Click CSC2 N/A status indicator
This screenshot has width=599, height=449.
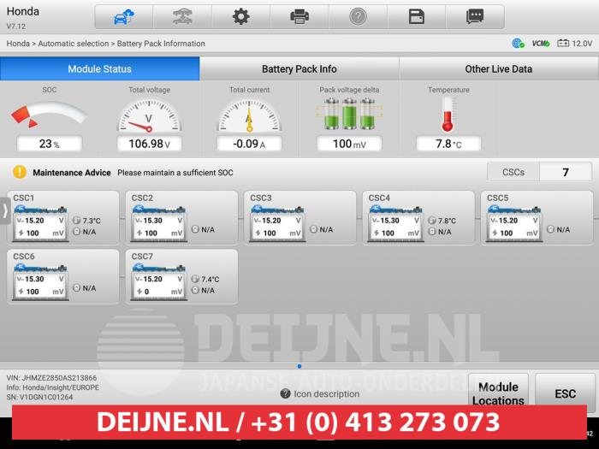coord(203,229)
